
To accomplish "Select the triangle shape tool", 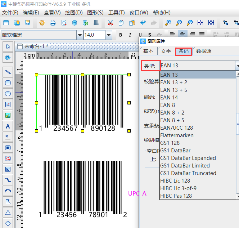I will (x=8, y=213).
